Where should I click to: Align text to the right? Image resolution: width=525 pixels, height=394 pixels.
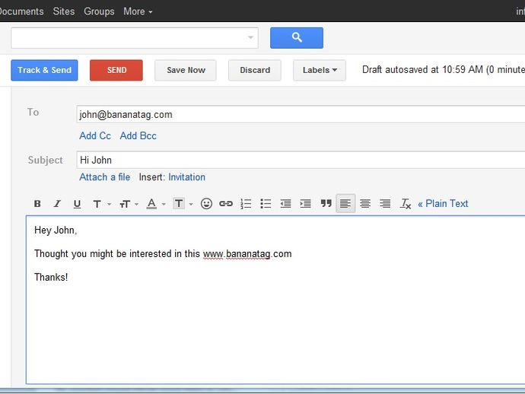pos(385,204)
